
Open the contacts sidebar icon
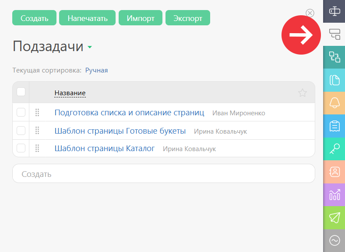[334, 172]
